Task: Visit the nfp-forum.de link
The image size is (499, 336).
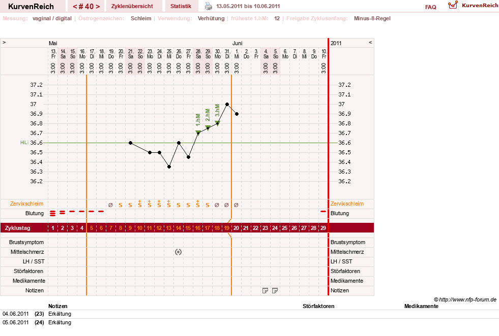Action: pyautogui.click(x=467, y=299)
